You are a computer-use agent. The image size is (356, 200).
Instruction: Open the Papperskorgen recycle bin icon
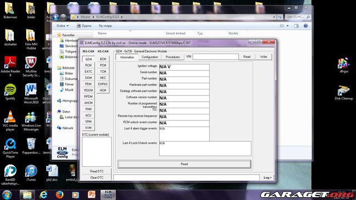coord(31,146)
